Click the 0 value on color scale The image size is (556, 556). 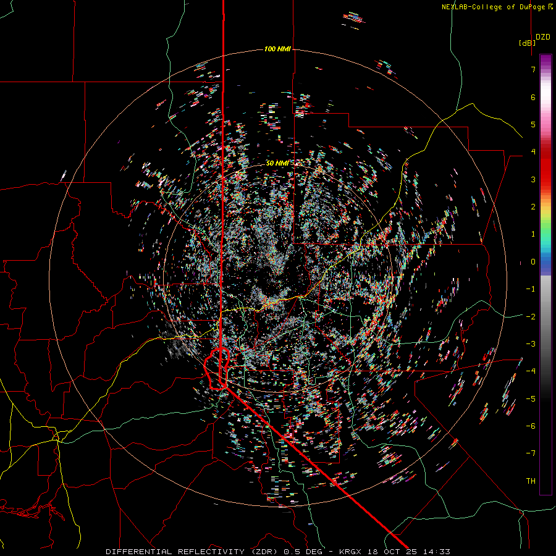click(x=533, y=262)
